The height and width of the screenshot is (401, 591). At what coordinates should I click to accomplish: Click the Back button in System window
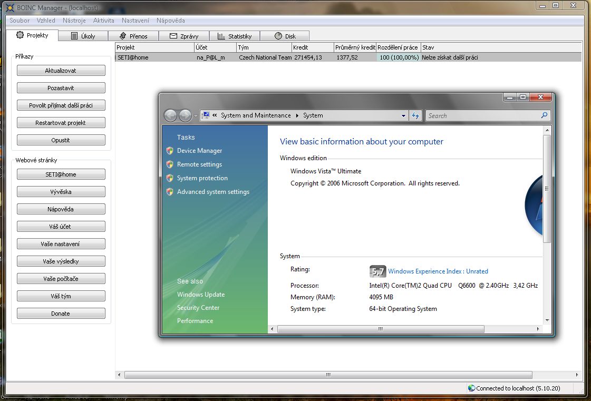(x=170, y=115)
